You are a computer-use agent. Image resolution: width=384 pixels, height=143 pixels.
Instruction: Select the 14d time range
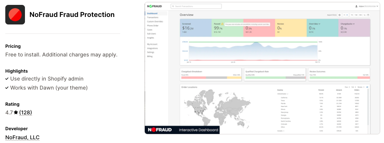pos(356,15)
